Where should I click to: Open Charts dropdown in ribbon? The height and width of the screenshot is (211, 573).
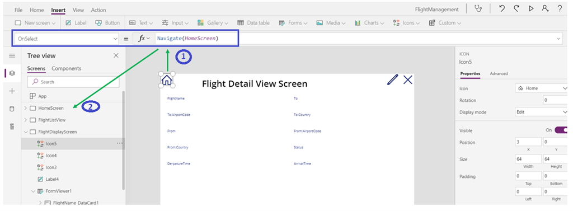pyautogui.click(x=369, y=23)
